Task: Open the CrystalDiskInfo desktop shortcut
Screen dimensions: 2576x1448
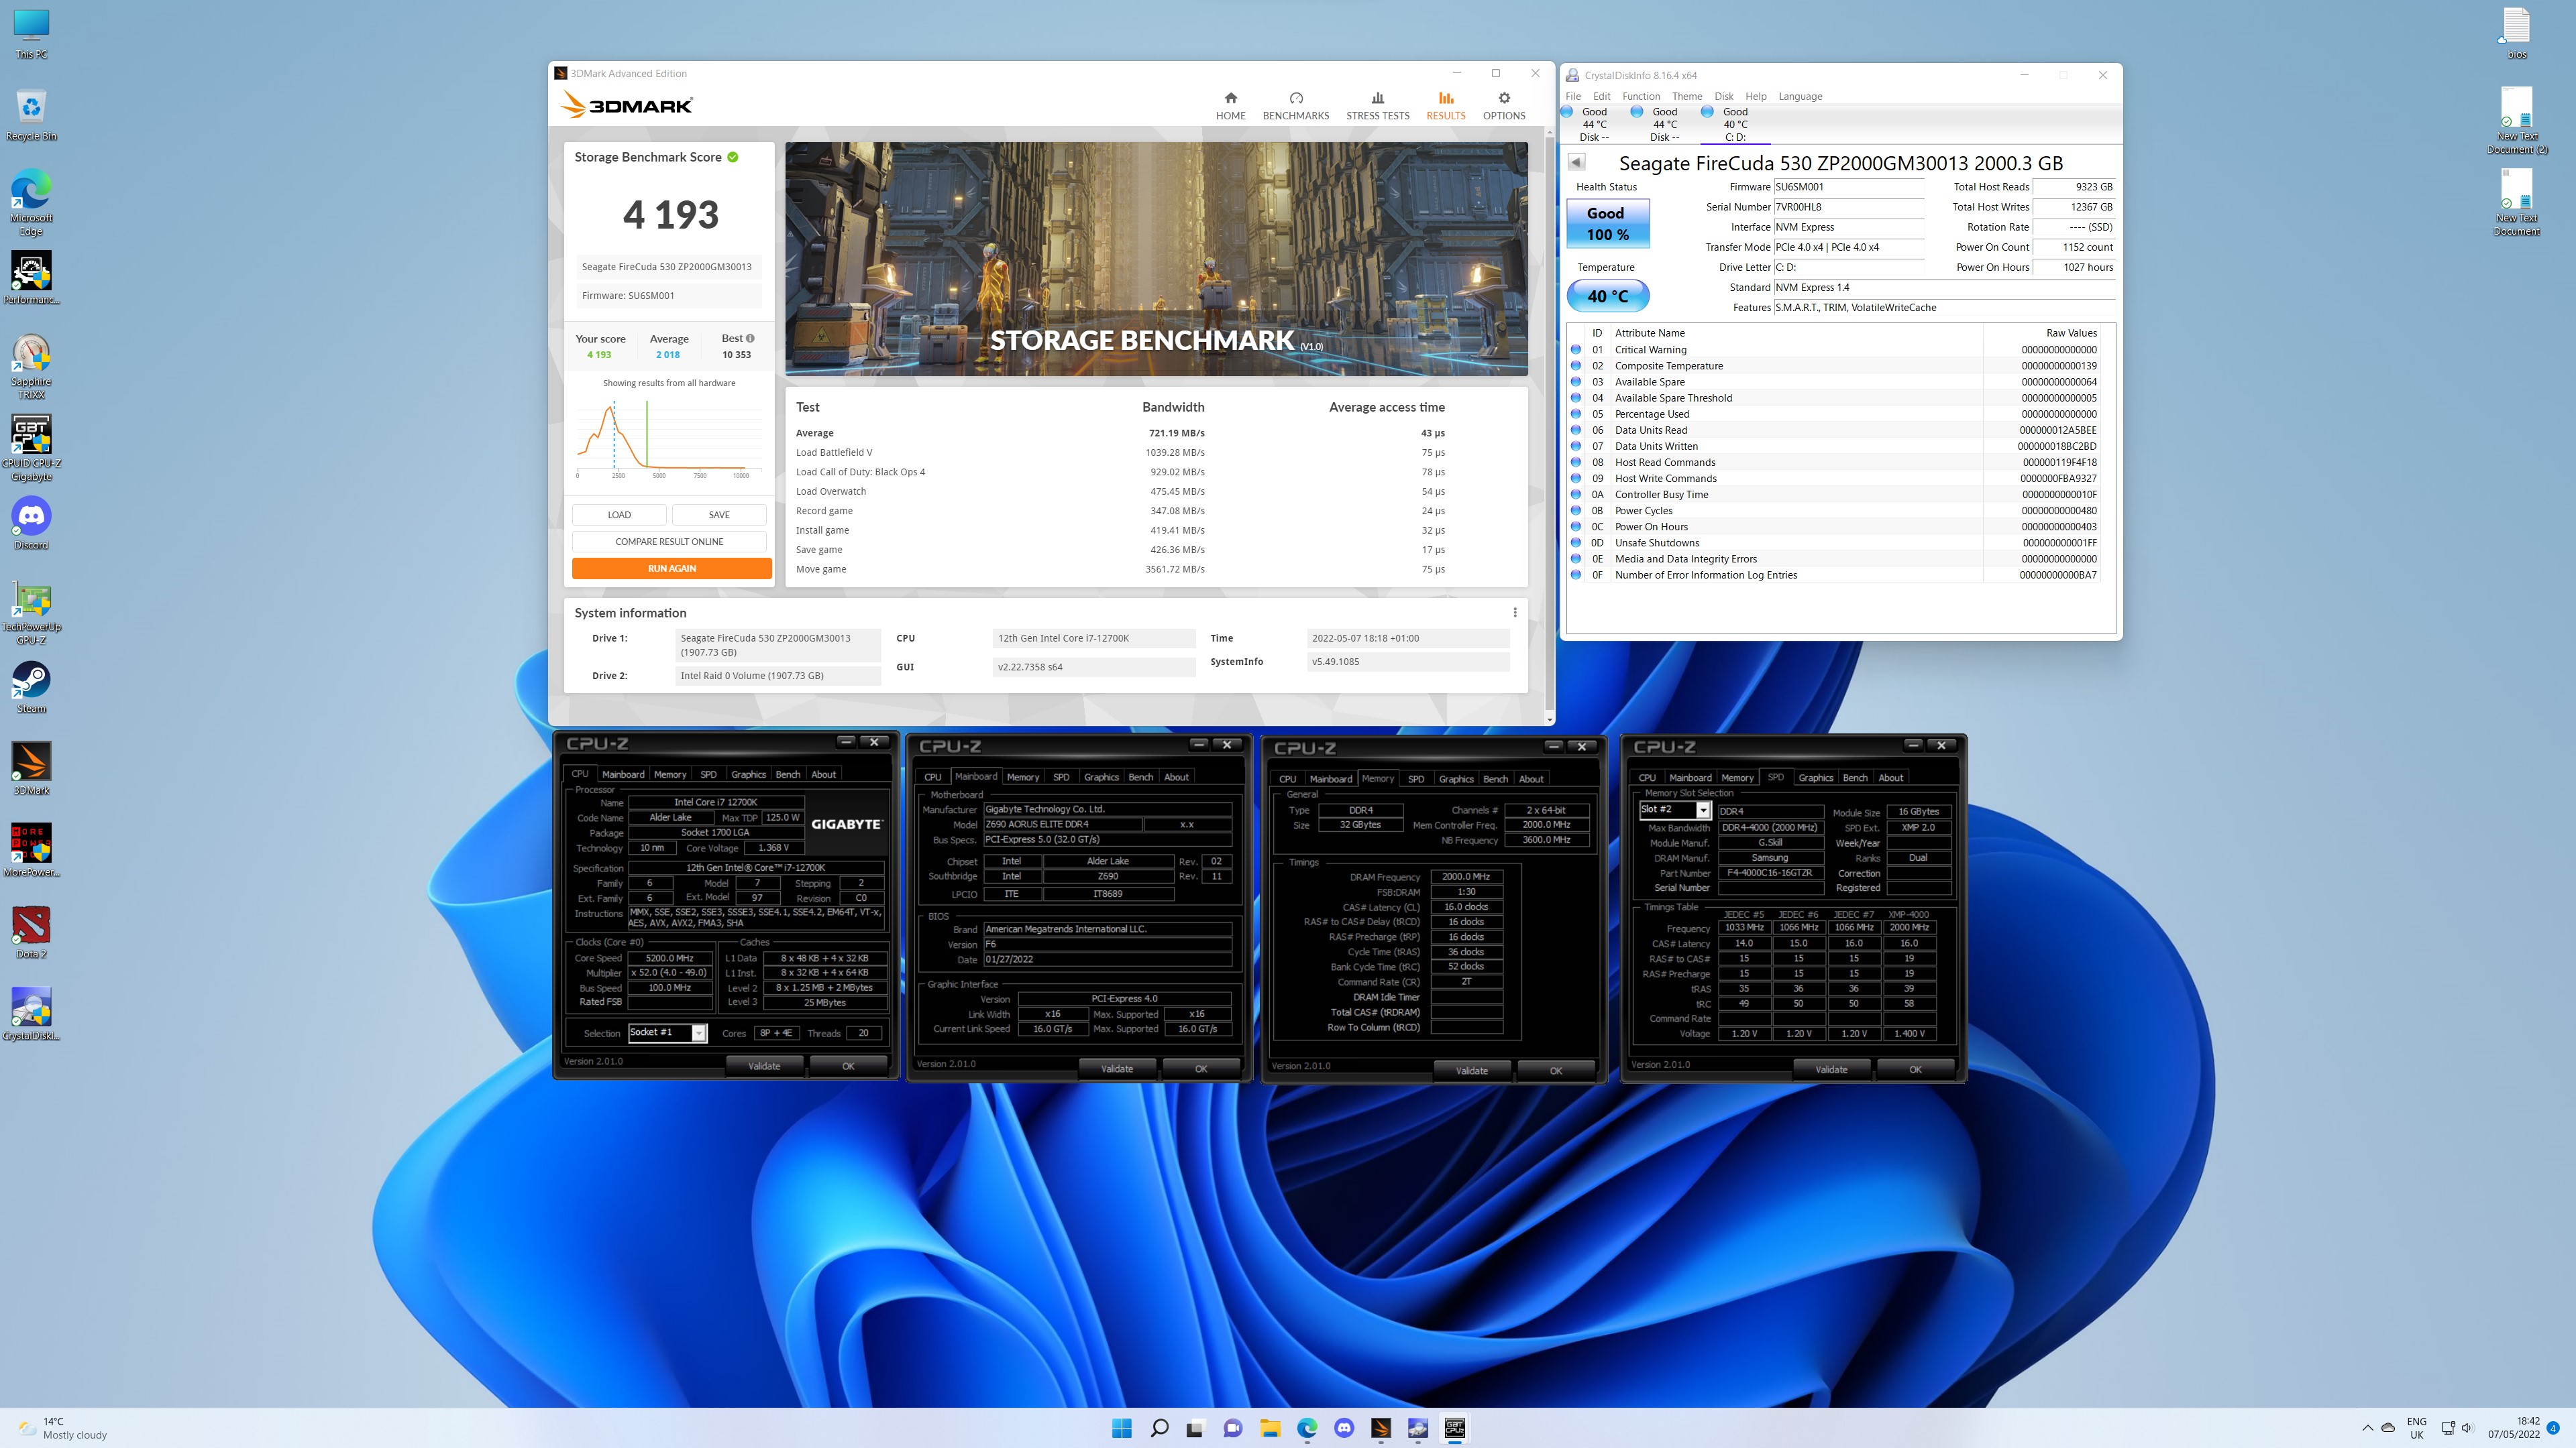Action: (x=31, y=1014)
